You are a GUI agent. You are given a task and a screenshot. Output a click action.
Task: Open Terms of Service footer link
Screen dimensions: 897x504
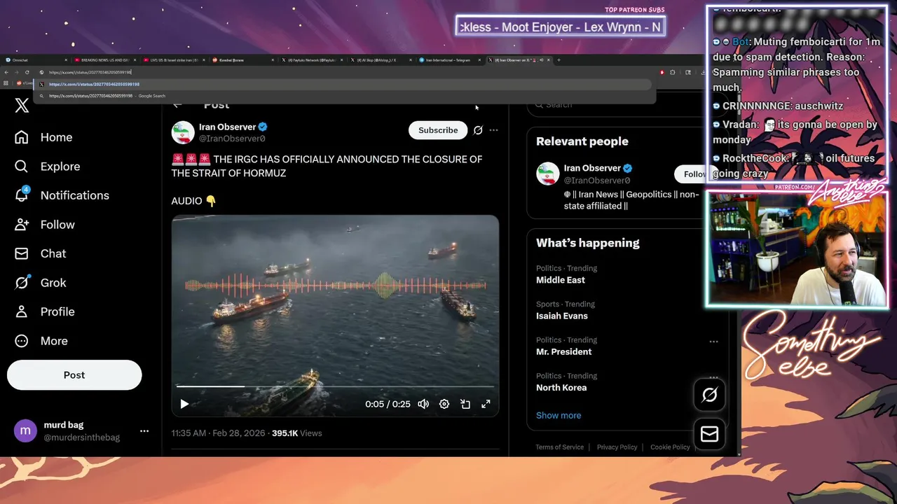click(x=560, y=447)
